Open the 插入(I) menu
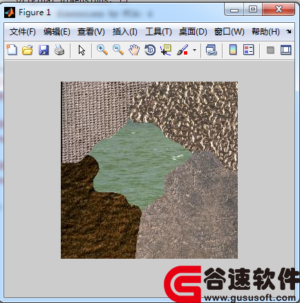 125,32
